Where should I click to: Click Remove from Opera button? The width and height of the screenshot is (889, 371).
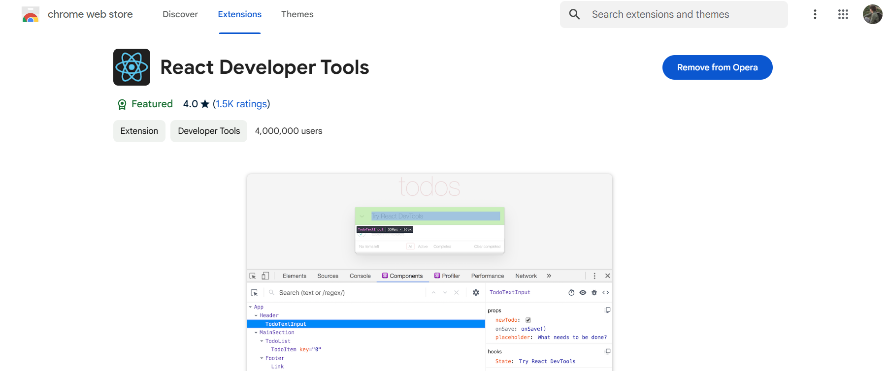[717, 67]
